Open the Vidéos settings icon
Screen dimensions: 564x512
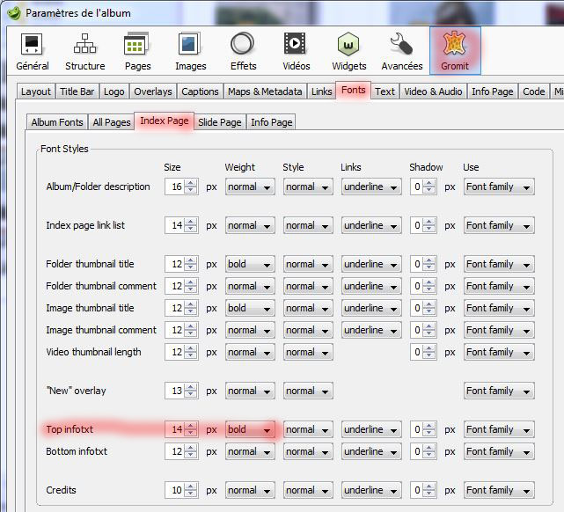point(295,51)
